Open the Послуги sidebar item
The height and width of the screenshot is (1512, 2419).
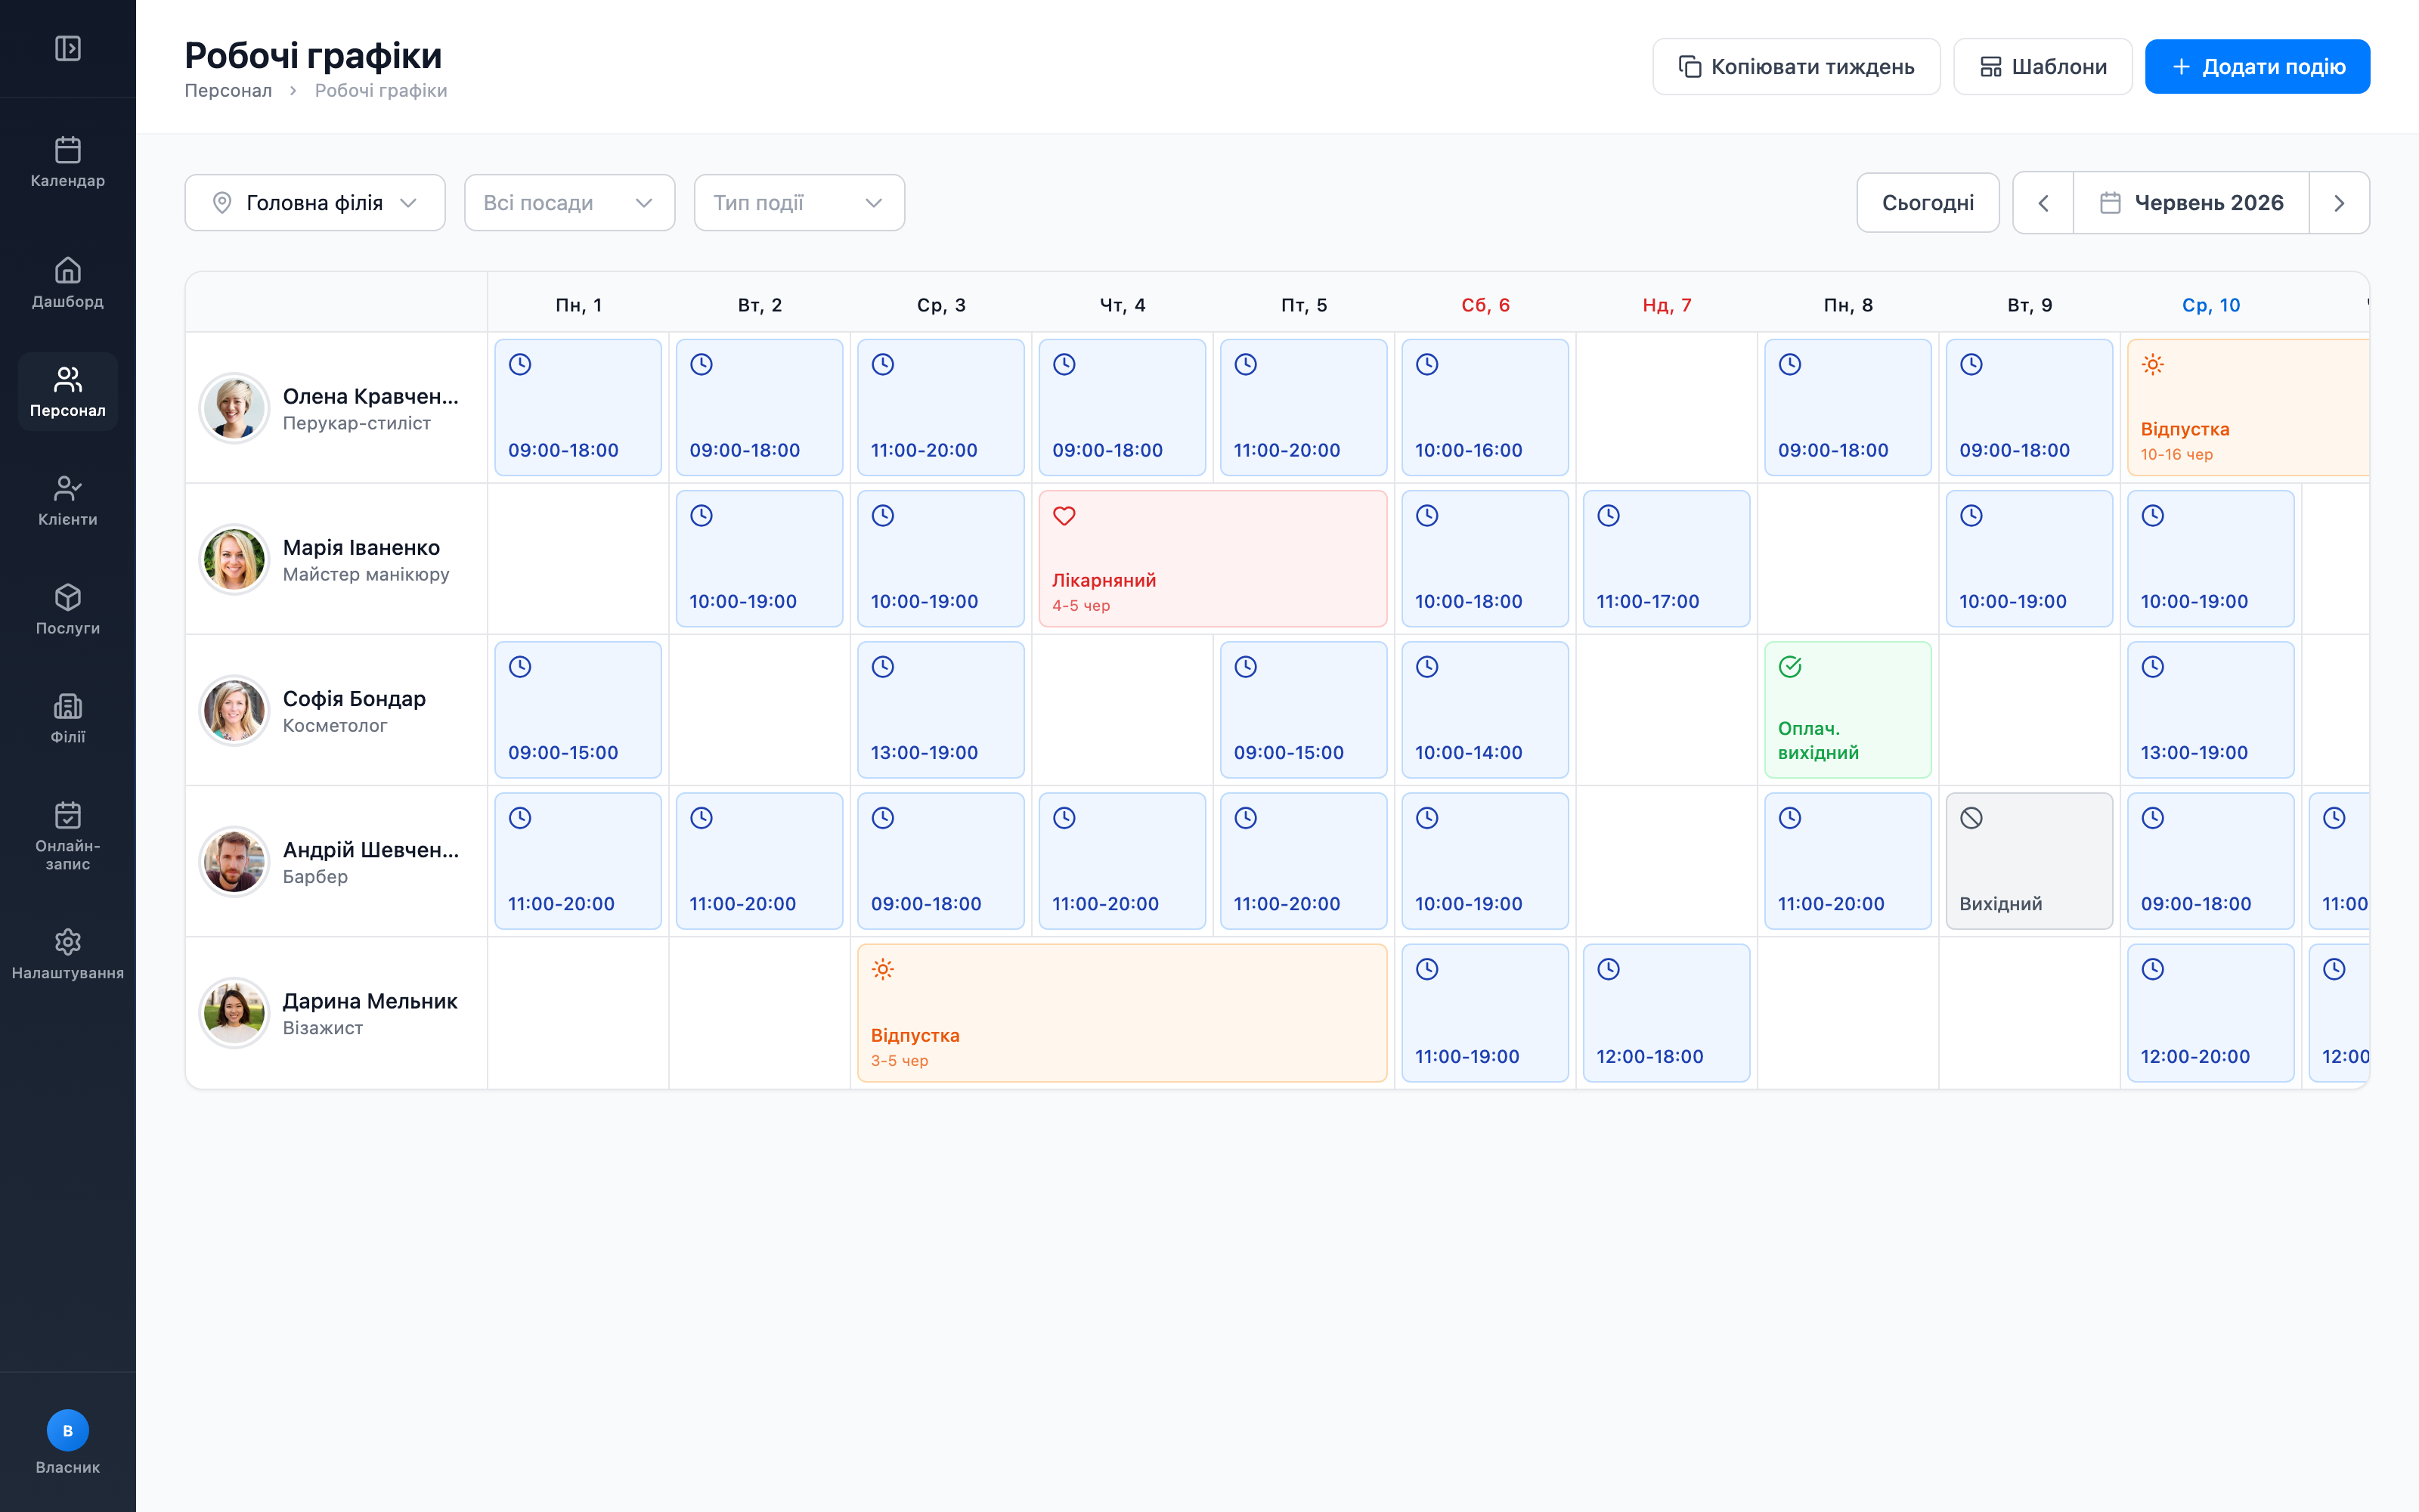point(68,610)
